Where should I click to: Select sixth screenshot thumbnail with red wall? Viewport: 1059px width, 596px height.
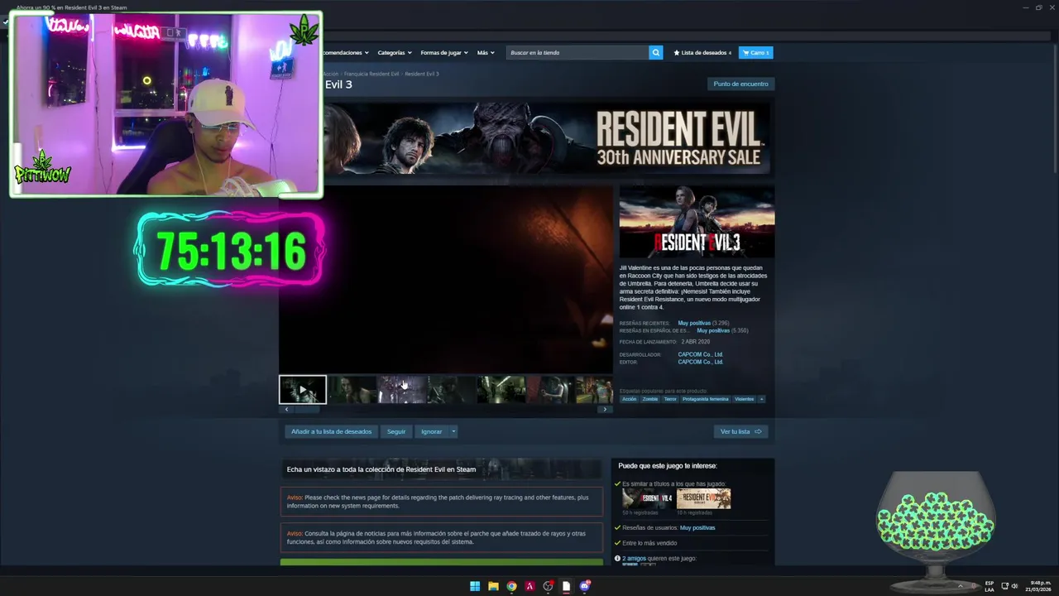click(x=551, y=389)
